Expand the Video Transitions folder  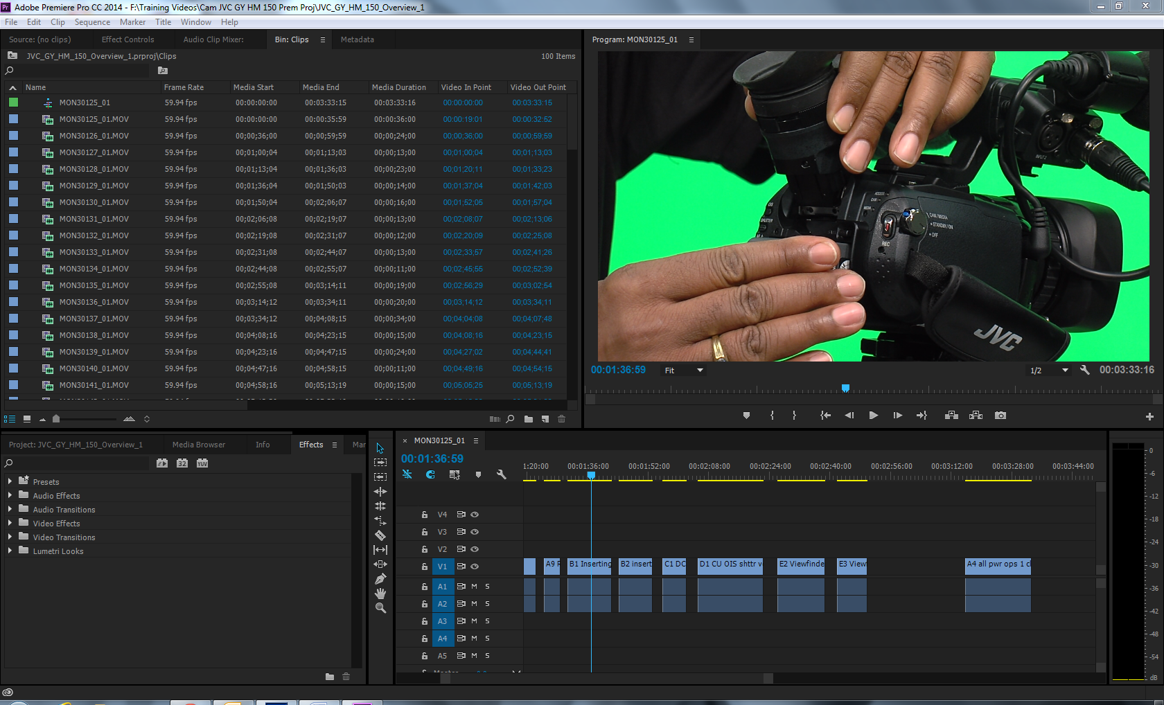tap(10, 537)
